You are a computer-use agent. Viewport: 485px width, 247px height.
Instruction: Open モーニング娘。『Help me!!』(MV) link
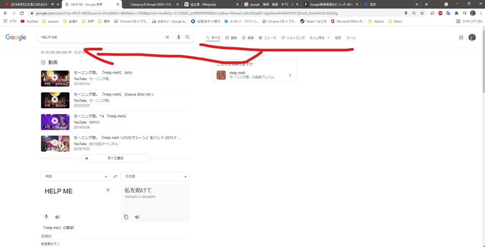pos(103,73)
